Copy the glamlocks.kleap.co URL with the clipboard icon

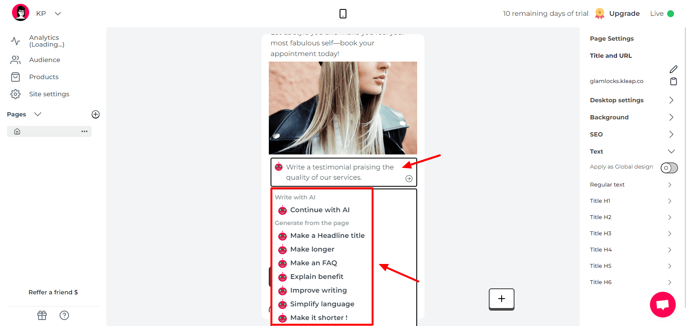674,81
